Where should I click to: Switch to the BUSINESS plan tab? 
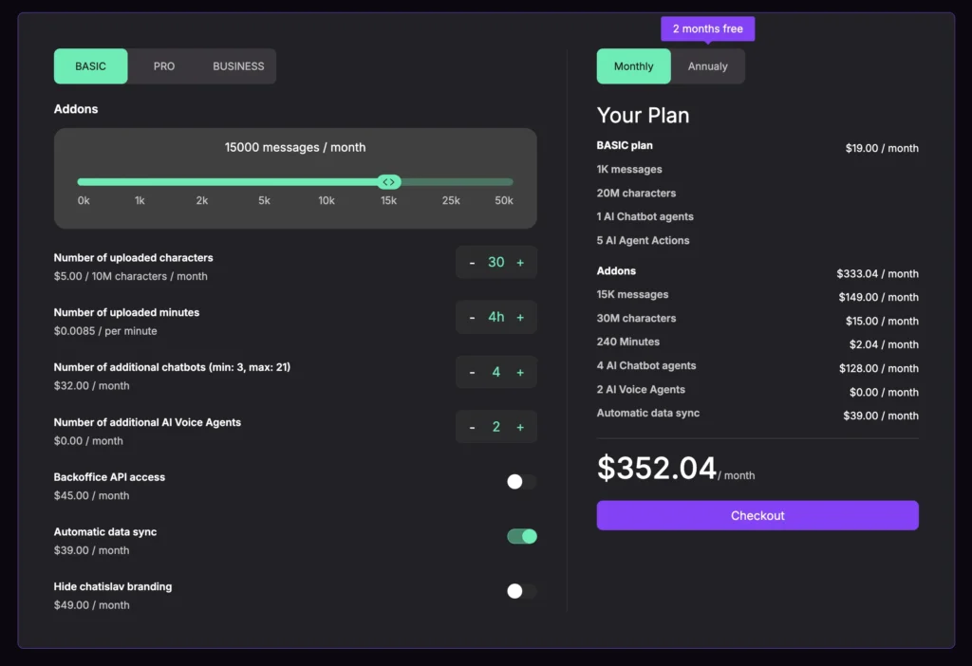[238, 66]
